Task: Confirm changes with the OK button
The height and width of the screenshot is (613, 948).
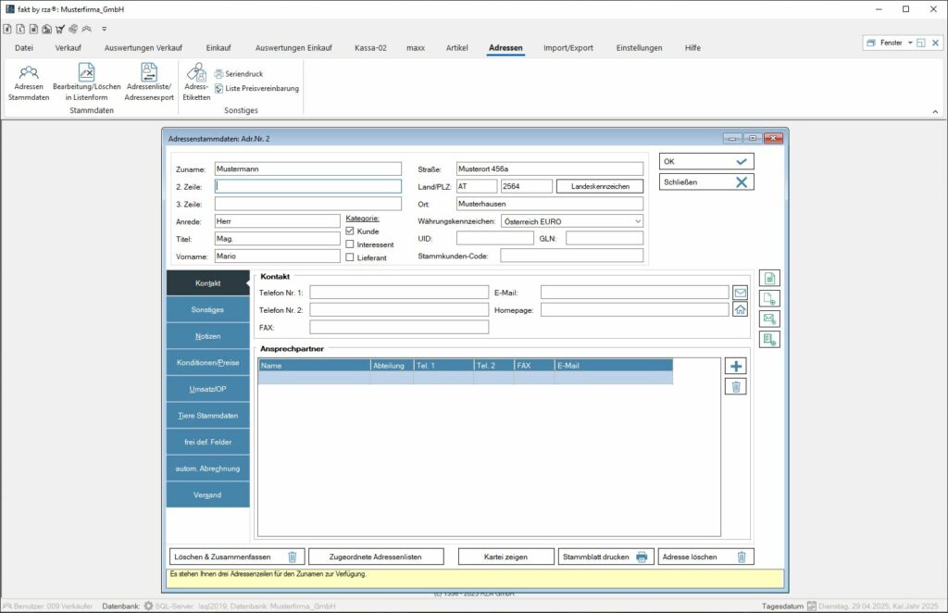Action: click(x=705, y=160)
